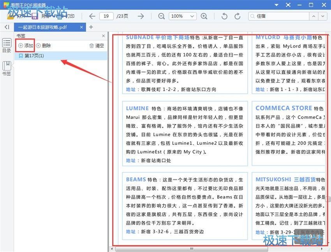The height and width of the screenshot is (252, 331).
Task: Click the page number field showing 19
Action: coord(106,16)
